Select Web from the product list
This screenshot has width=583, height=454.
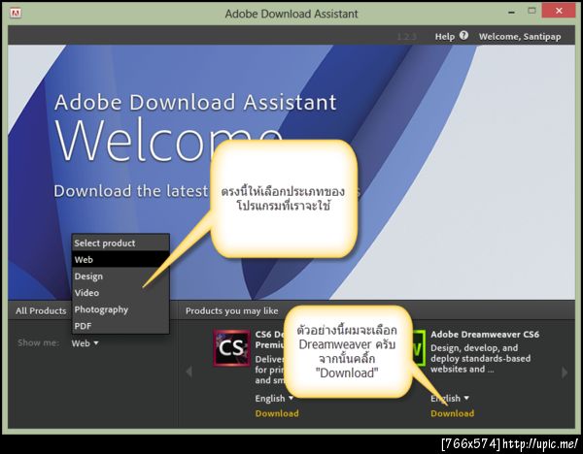(120, 259)
